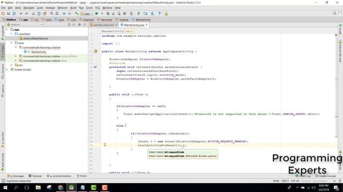Click the Redo arrow icon
This screenshot has height=192, width=343.
(x=26, y=14)
